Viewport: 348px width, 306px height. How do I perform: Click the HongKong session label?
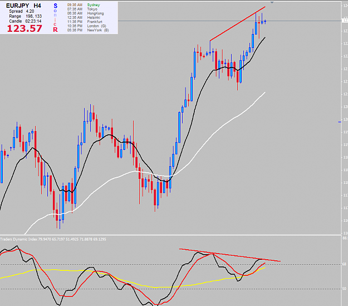click(x=95, y=13)
